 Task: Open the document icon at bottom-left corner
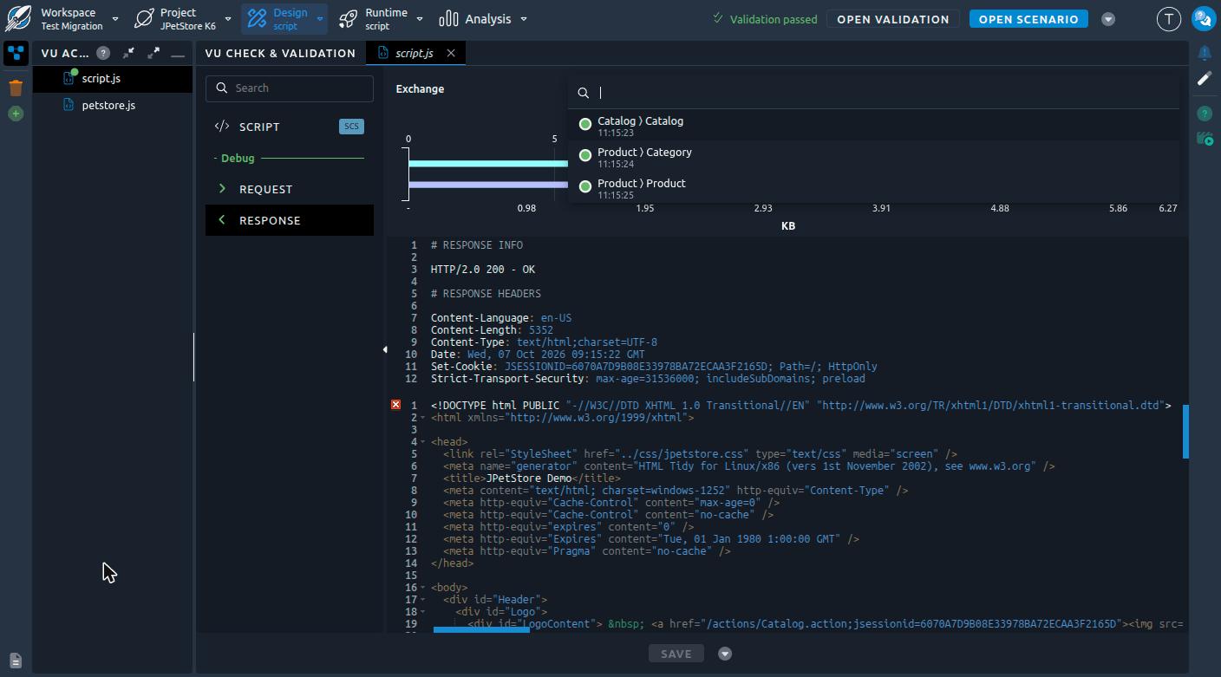click(16, 661)
